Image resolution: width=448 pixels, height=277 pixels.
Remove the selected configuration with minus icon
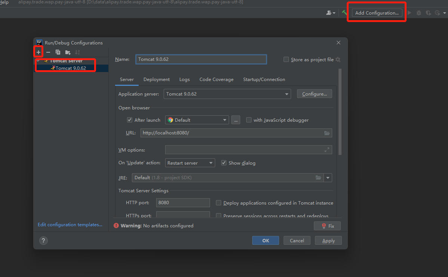tap(48, 52)
